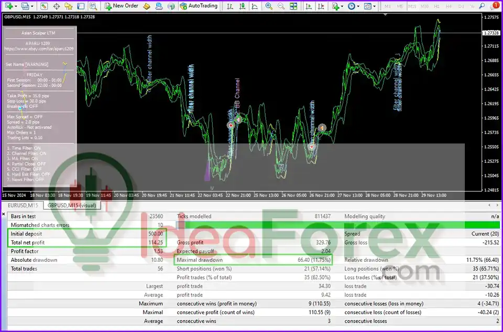
Task: Select the M5 timeframe
Action: [400, 6]
